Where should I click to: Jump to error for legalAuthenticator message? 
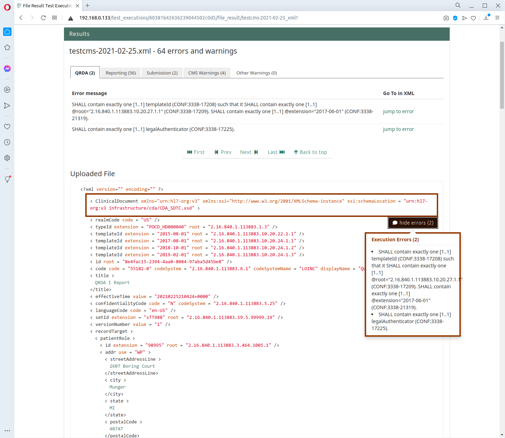coord(398,129)
